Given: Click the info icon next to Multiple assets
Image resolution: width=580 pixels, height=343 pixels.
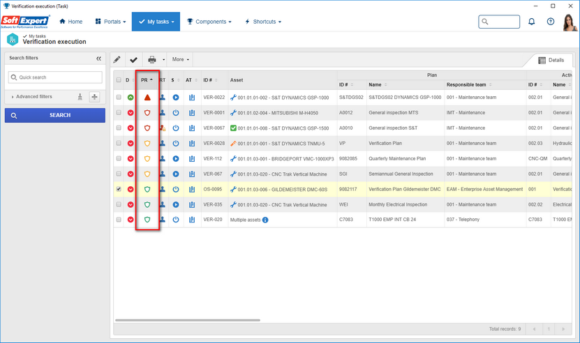Looking at the screenshot, I should pyautogui.click(x=265, y=220).
